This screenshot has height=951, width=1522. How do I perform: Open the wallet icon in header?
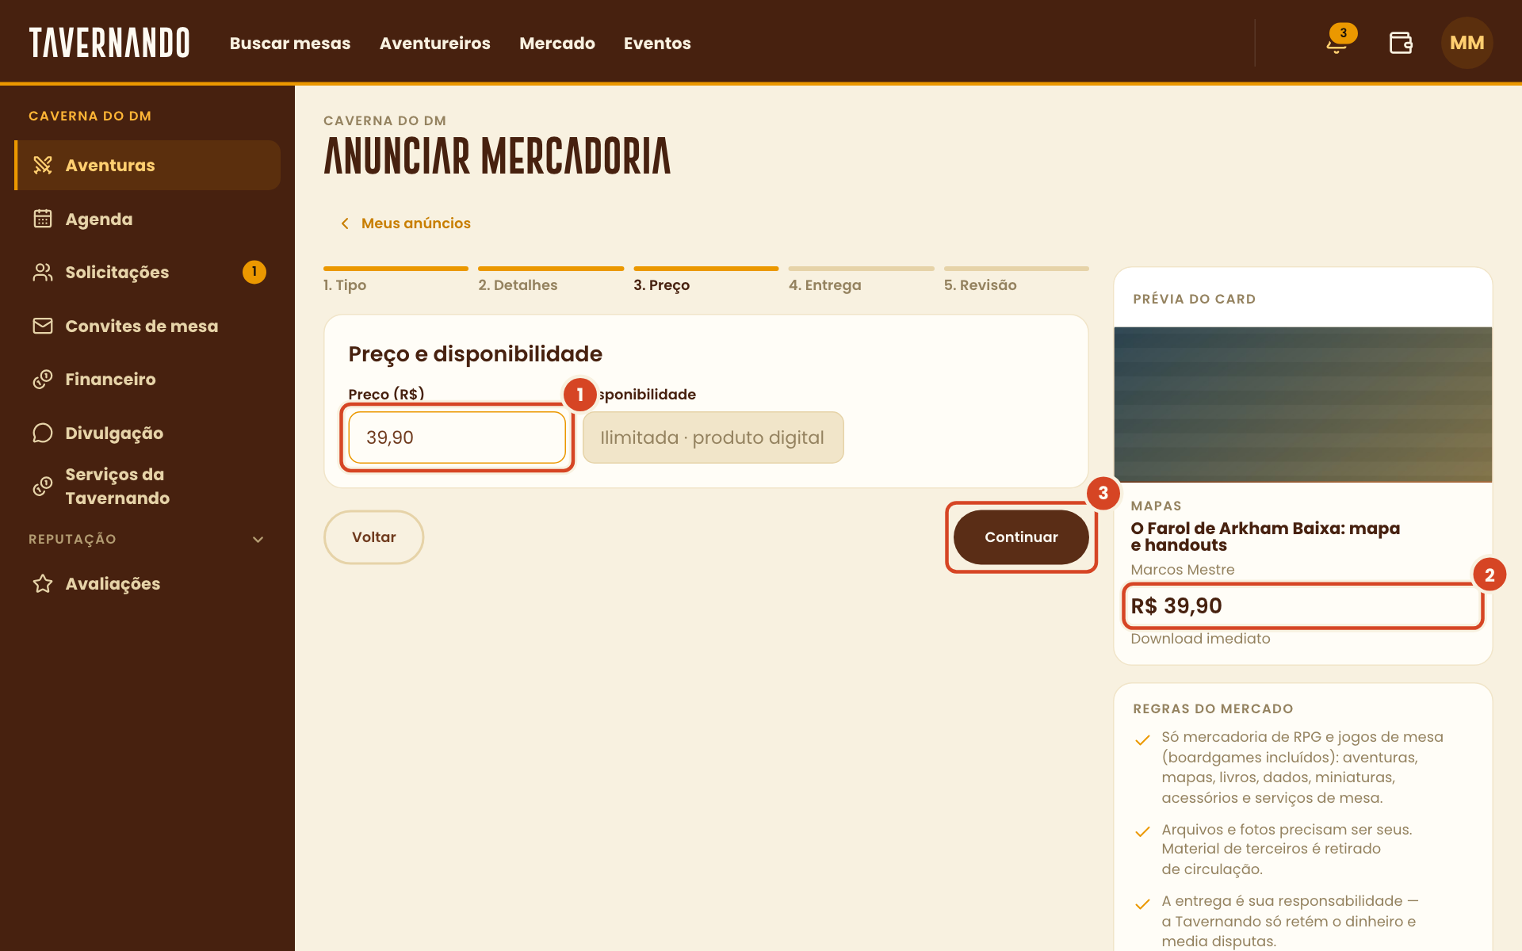click(x=1401, y=43)
